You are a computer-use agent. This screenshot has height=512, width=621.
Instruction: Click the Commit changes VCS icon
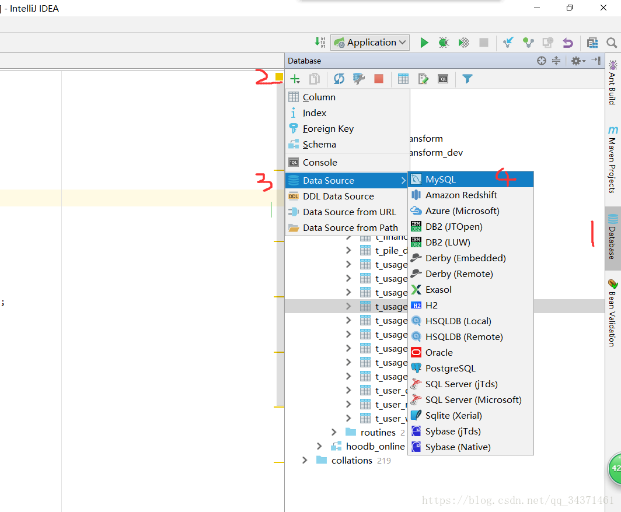tap(528, 43)
